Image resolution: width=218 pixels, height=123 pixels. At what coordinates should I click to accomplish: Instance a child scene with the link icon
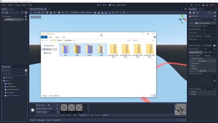6,13
